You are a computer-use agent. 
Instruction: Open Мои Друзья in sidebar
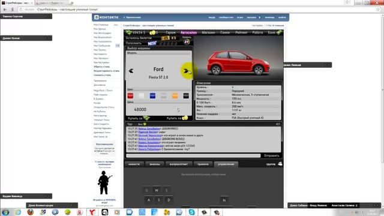100,29
